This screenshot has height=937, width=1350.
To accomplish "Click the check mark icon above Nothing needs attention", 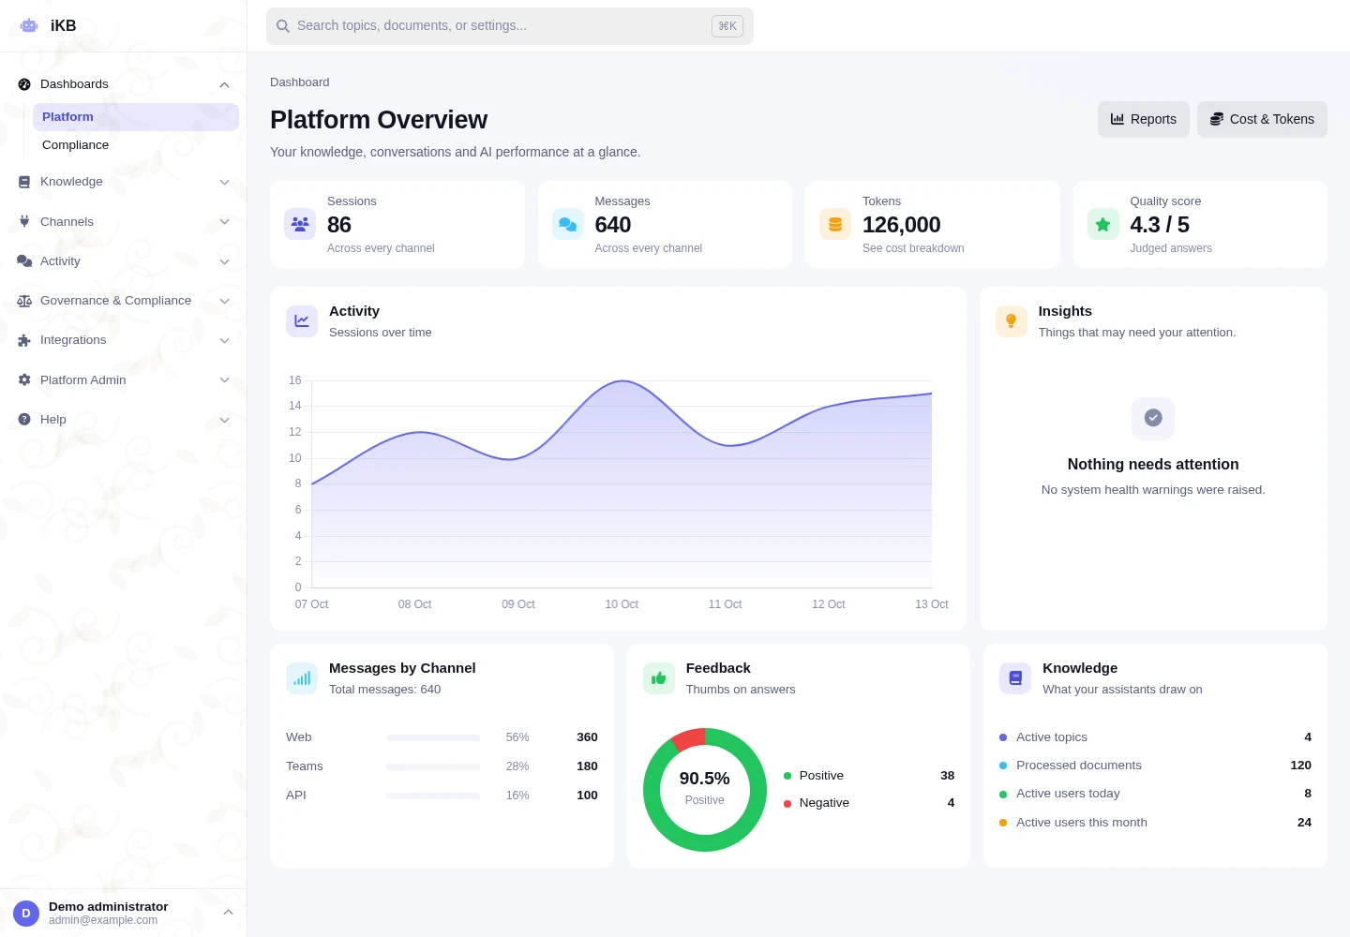I will click(x=1153, y=418).
